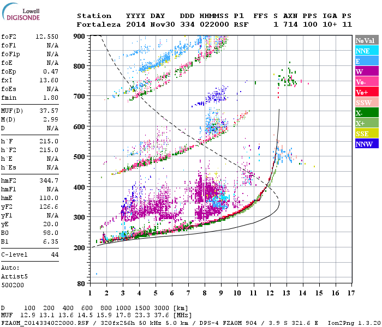Click the Fortaleza station name
Screen dimensions: 382x327
pyautogui.click(x=99, y=25)
